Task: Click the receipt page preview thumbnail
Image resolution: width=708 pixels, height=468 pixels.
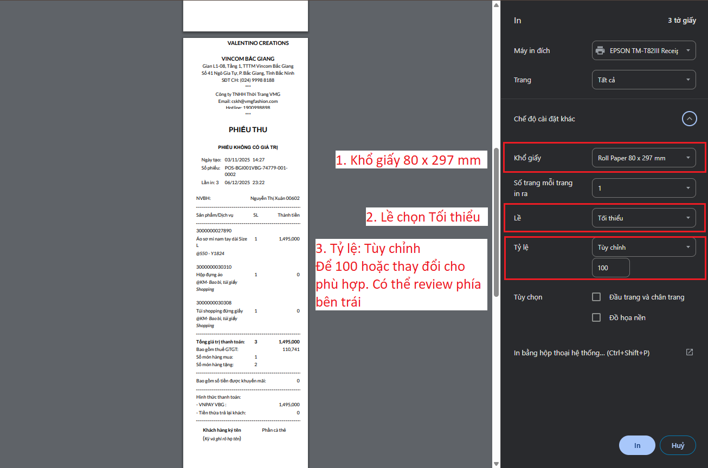Action: click(246, 252)
